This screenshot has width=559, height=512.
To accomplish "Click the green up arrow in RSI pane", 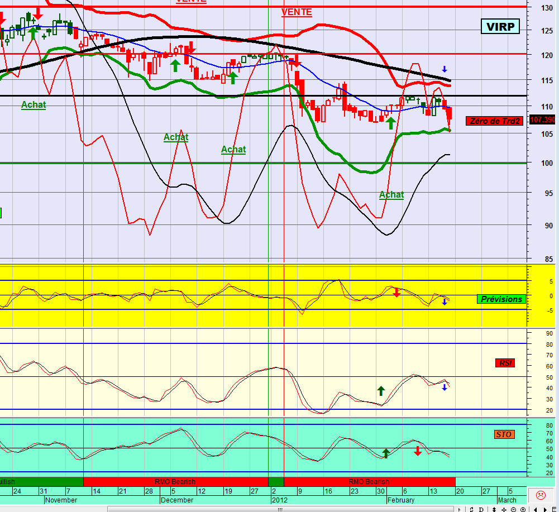I will coord(381,391).
